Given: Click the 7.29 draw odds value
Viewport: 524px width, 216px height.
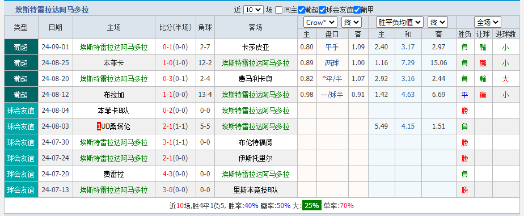Looking at the screenshot, I should [408, 63].
